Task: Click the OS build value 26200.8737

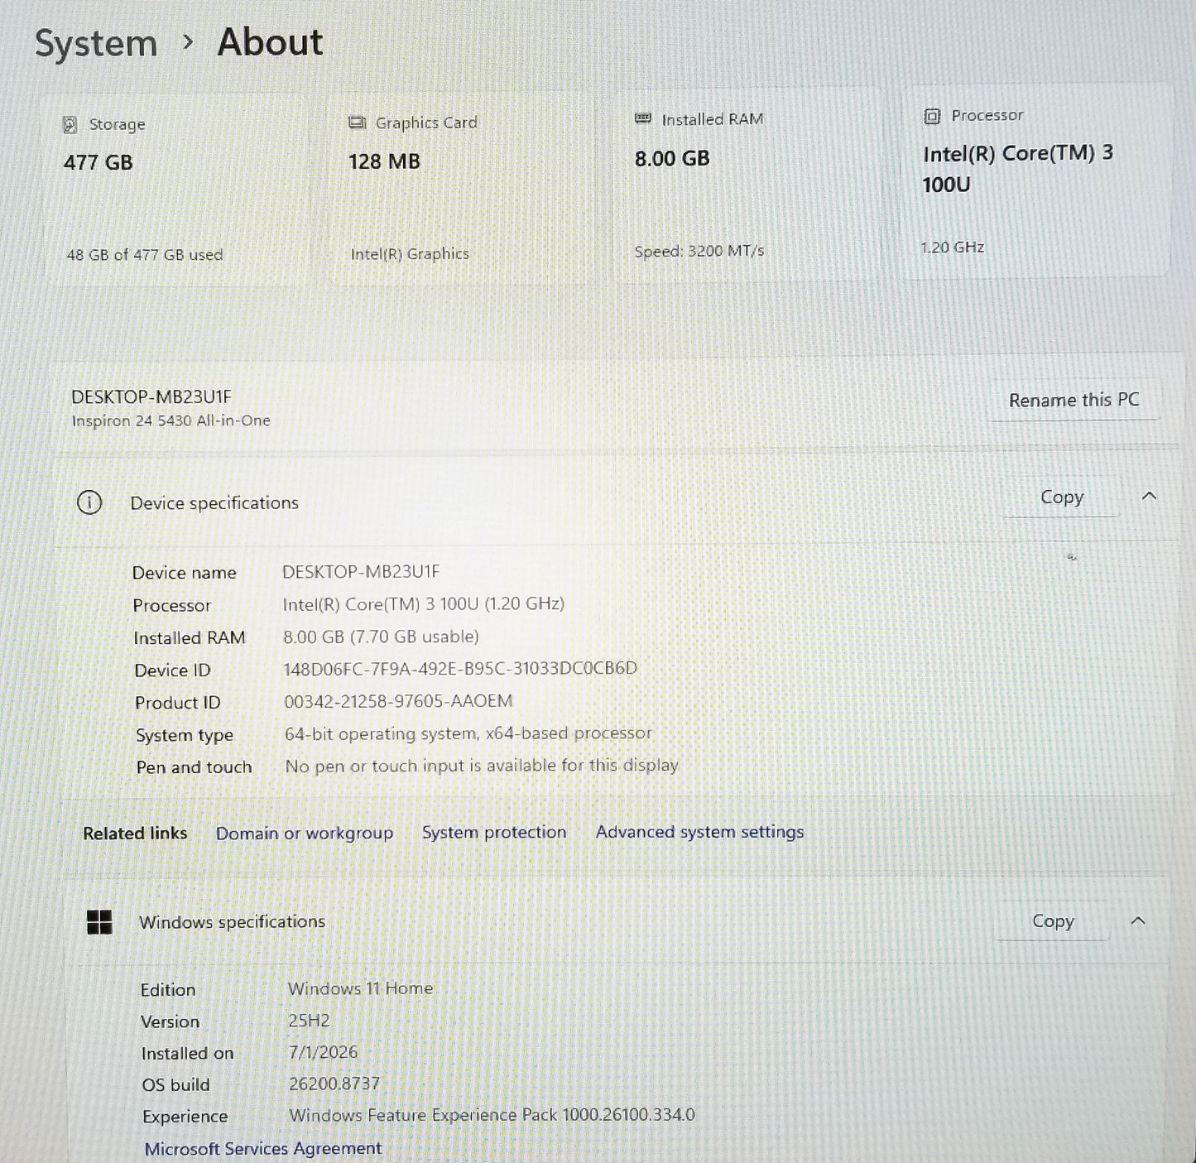Action: point(334,1084)
